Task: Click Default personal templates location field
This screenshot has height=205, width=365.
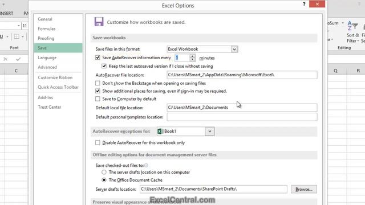Action: pyautogui.click(x=242, y=117)
